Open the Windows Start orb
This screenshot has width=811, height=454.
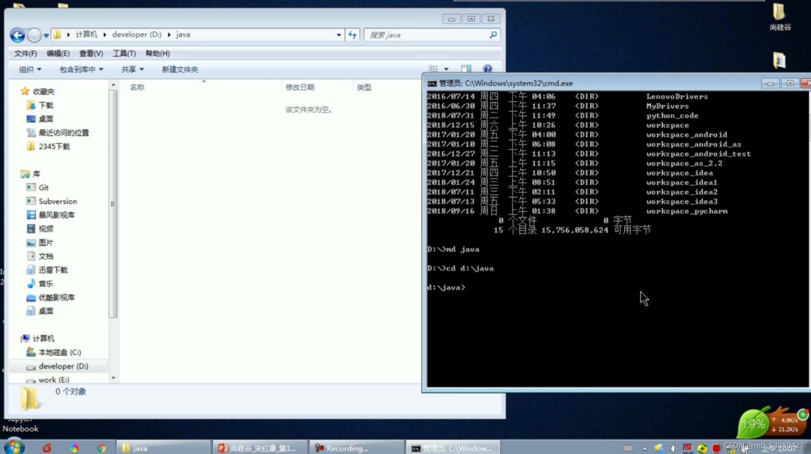point(15,447)
